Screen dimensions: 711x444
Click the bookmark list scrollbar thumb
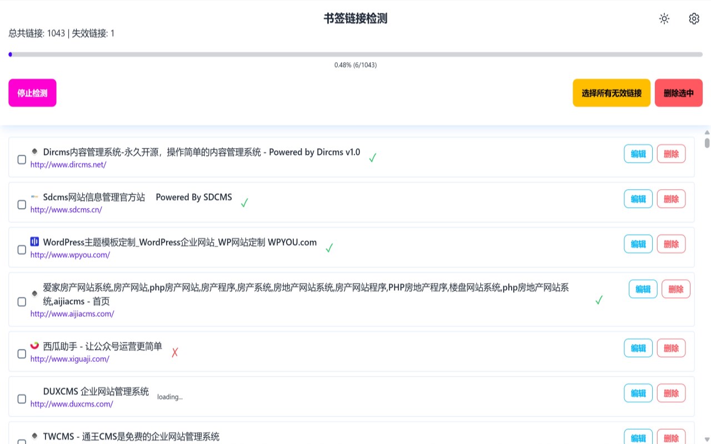point(707,143)
